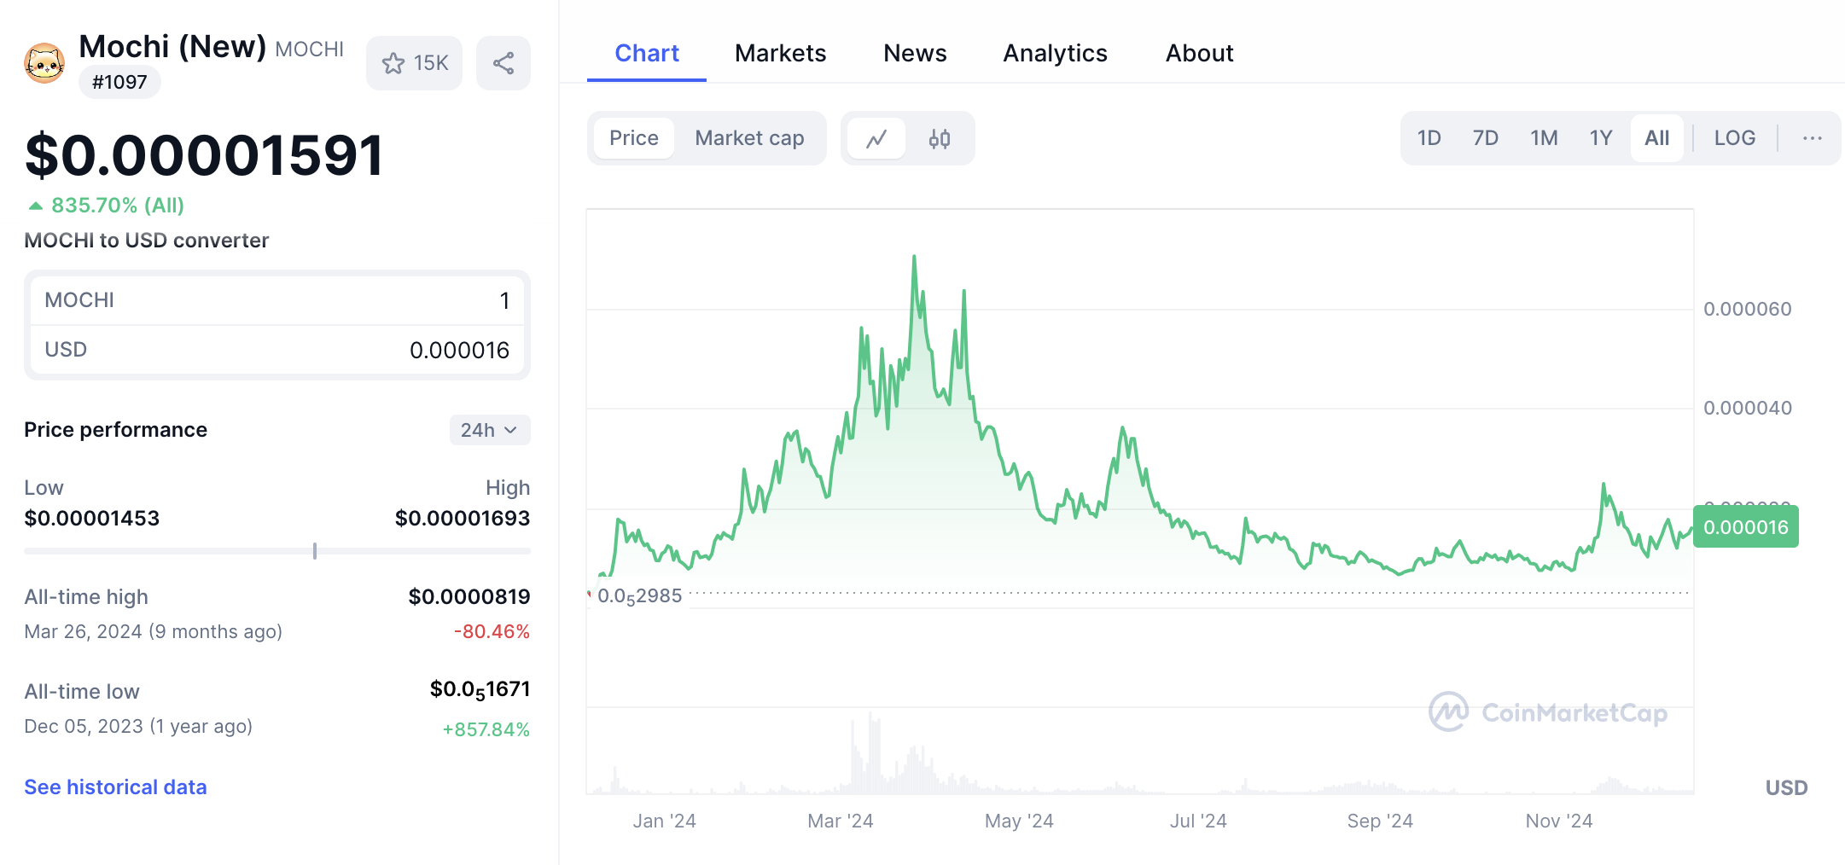This screenshot has width=1845, height=865.
Task: Click the #1097 rank badge
Action: [119, 82]
